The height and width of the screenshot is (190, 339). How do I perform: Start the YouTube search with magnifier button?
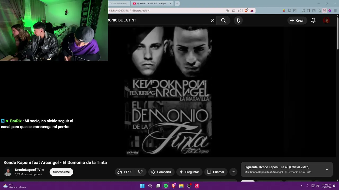[x=223, y=20]
